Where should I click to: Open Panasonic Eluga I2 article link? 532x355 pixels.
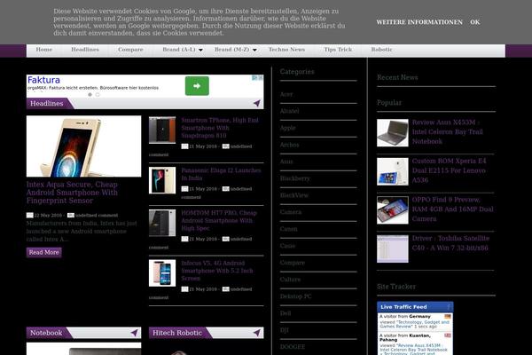point(221,174)
